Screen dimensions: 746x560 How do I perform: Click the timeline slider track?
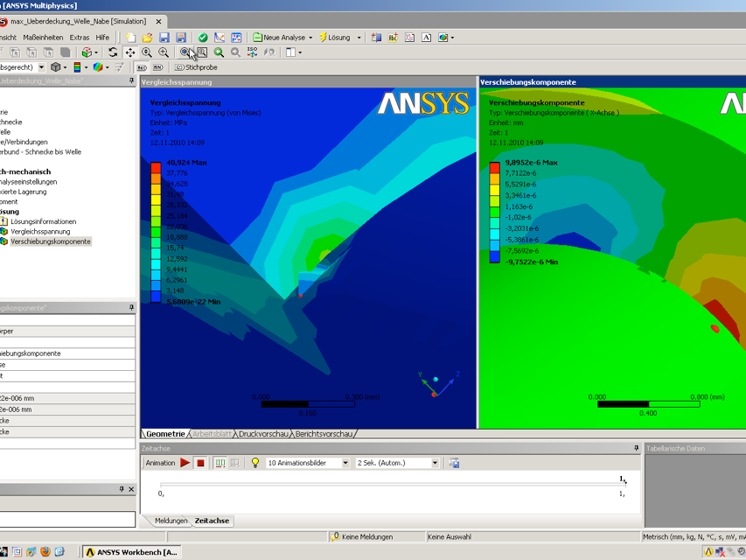393,484
